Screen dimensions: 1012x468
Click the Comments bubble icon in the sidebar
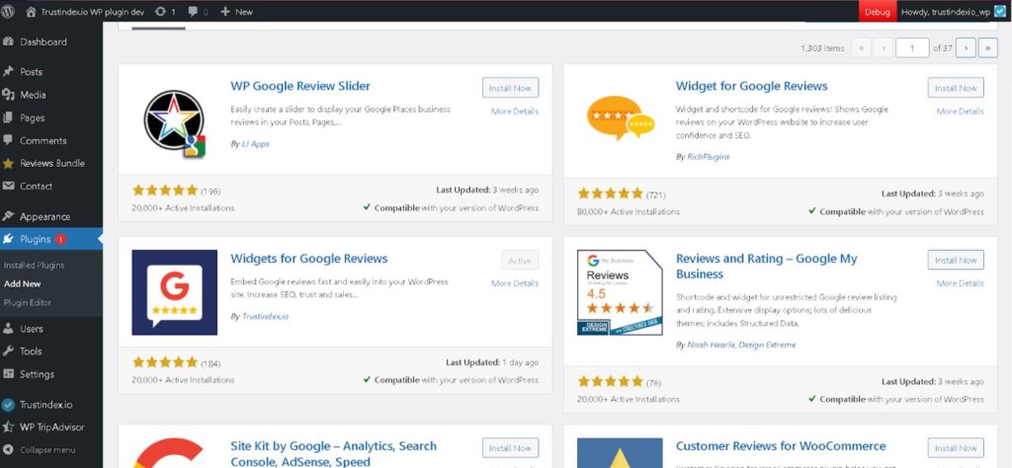click(9, 140)
